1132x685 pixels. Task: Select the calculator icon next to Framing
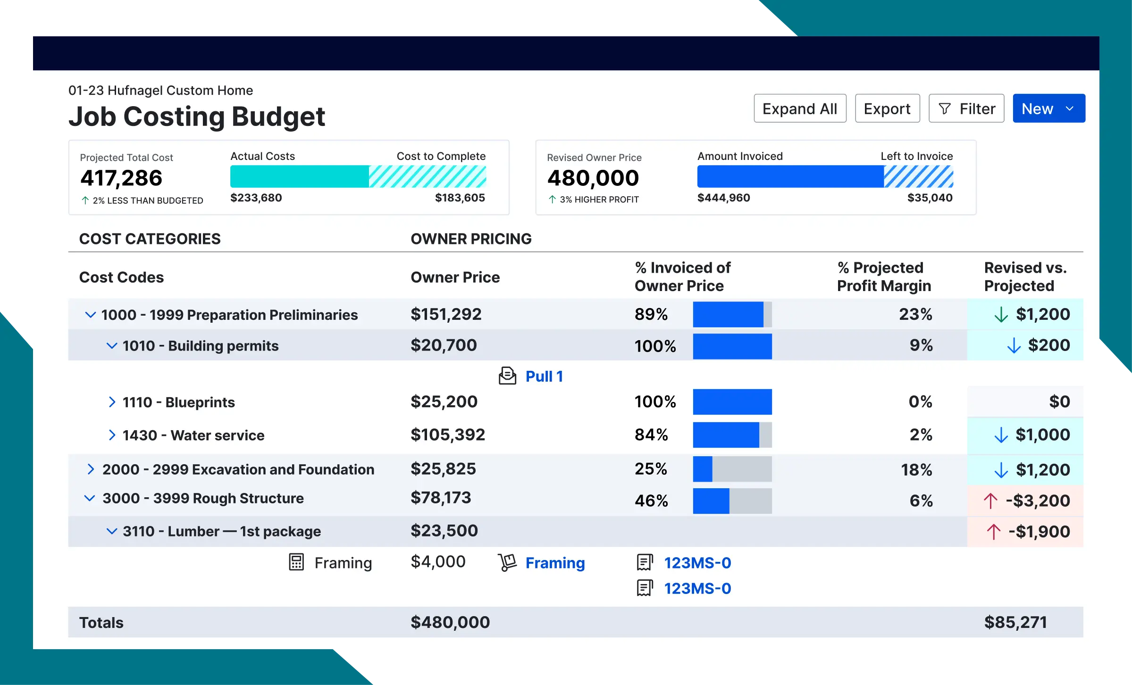(296, 562)
